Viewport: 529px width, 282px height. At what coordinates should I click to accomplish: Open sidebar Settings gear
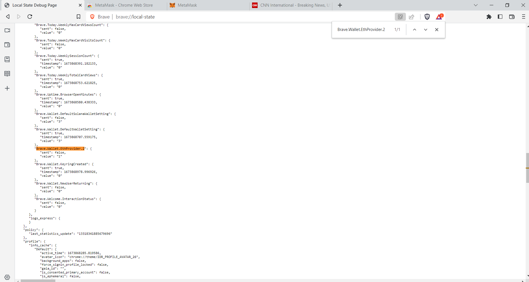click(7, 277)
